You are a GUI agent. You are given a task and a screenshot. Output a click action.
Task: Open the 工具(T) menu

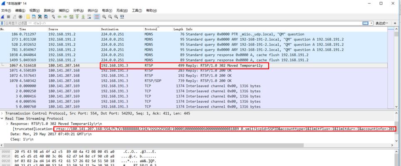(x=137, y=10)
